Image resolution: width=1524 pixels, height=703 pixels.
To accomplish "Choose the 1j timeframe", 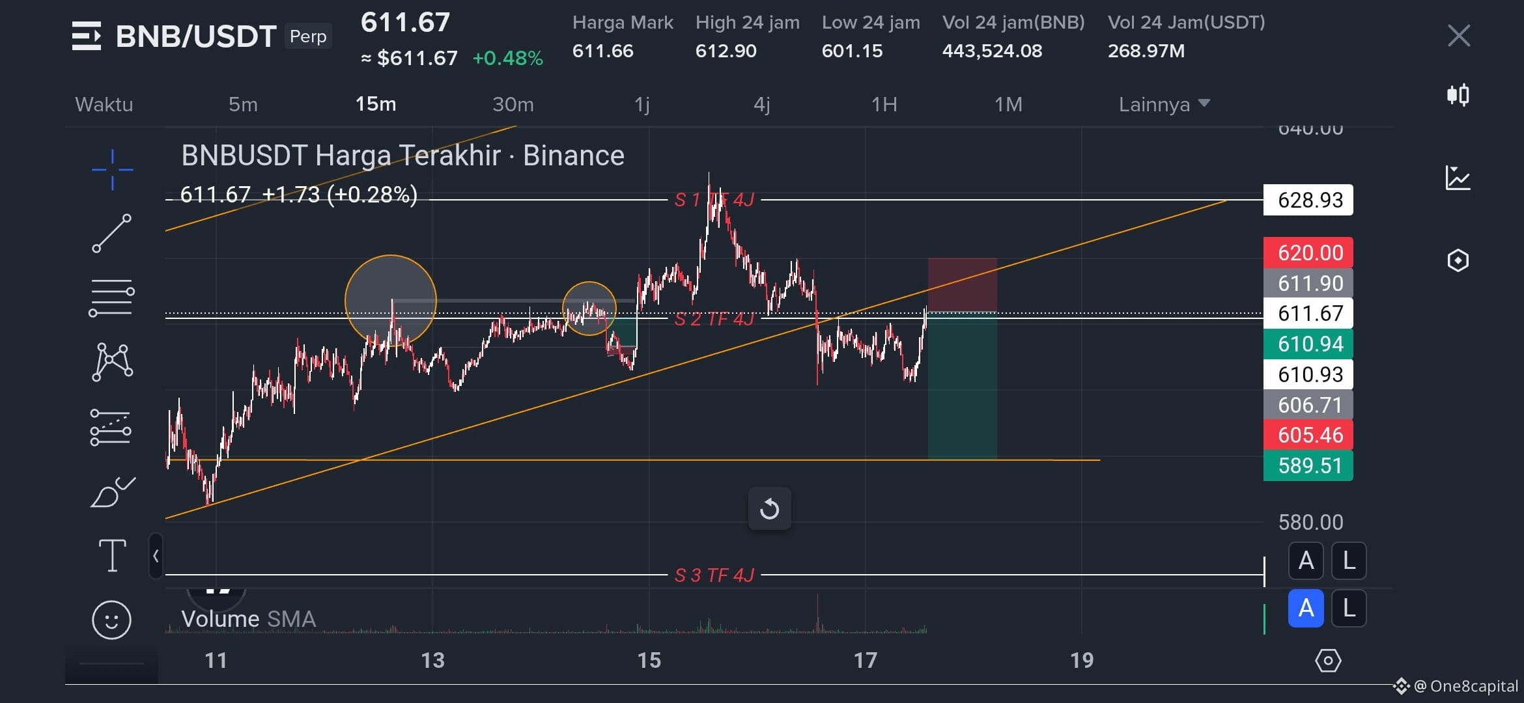I will 642,104.
